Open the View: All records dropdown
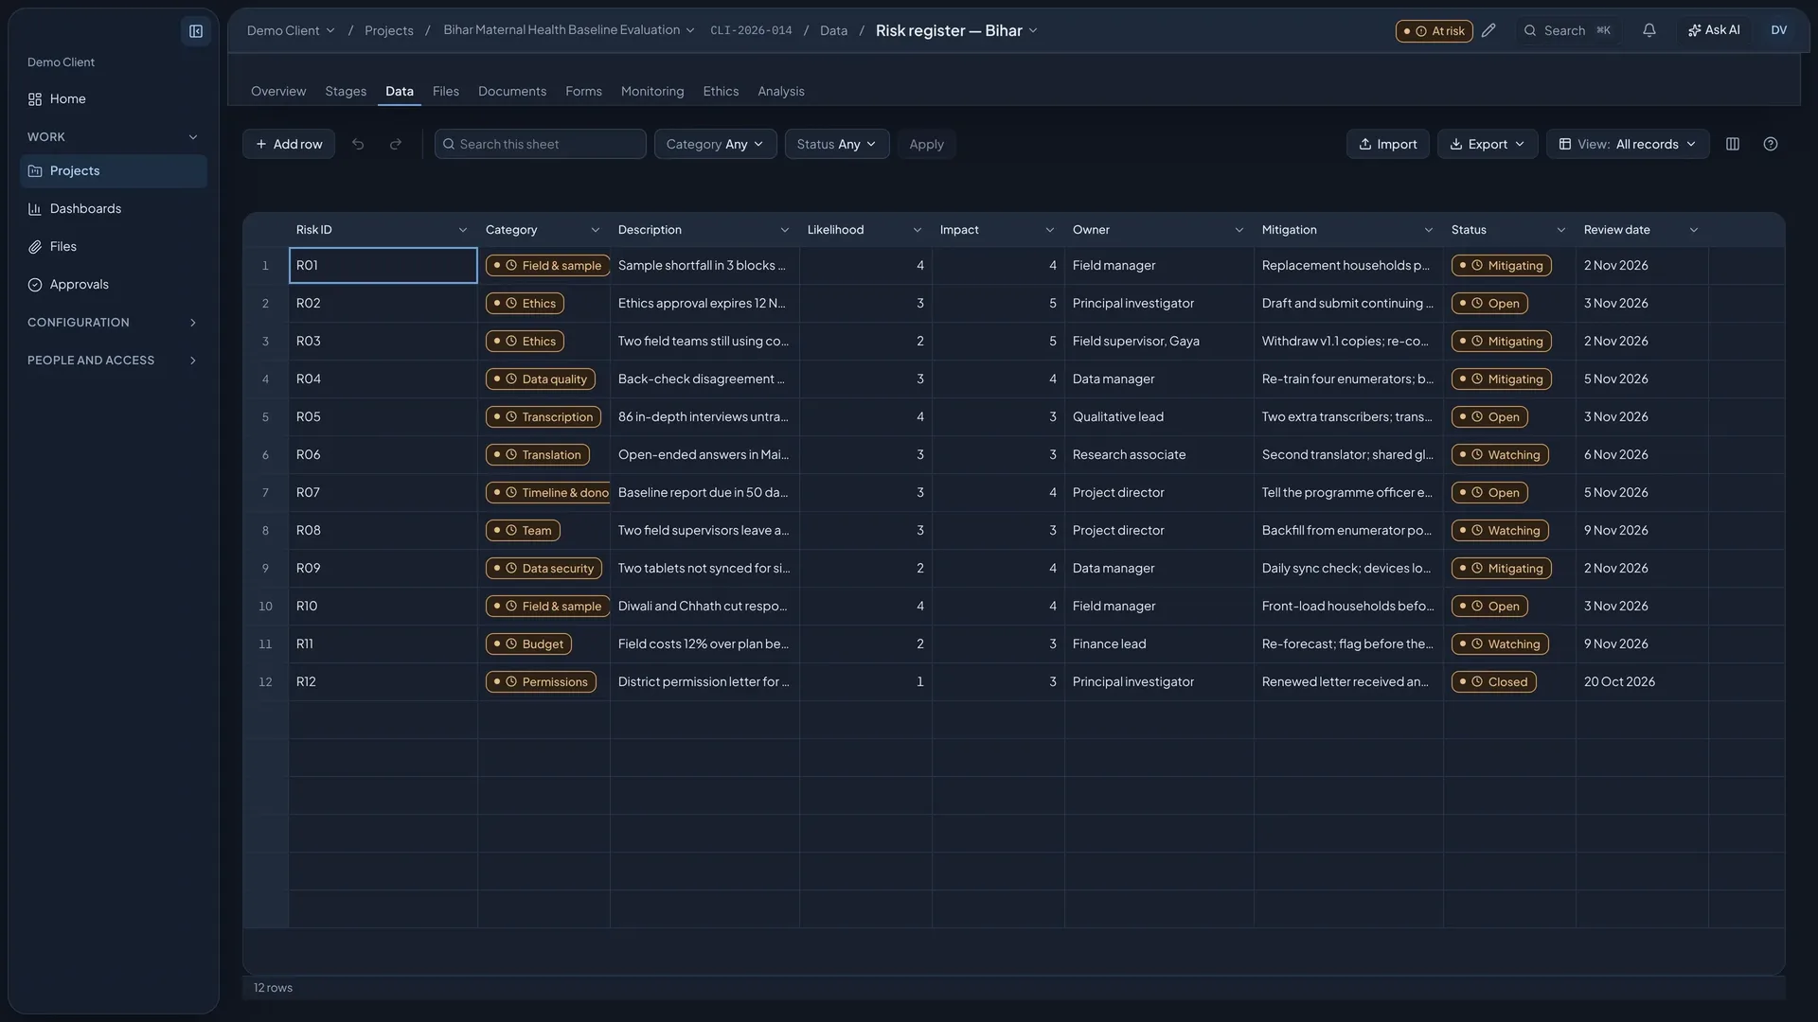The width and height of the screenshot is (1818, 1022). (1628, 144)
